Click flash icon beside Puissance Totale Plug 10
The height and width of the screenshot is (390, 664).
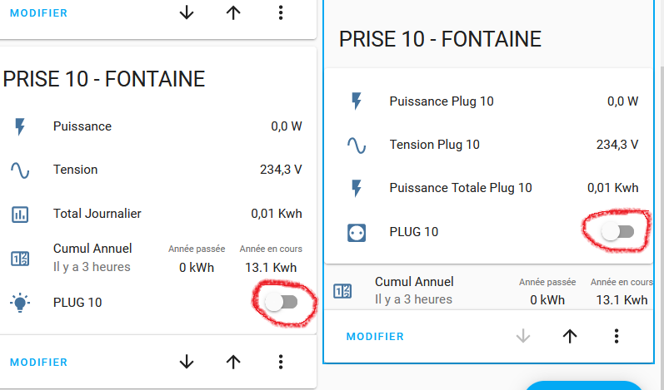357,188
